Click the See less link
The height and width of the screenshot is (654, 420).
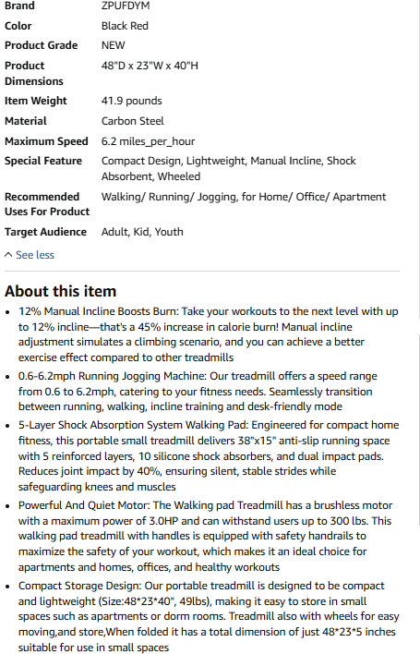coord(35,255)
